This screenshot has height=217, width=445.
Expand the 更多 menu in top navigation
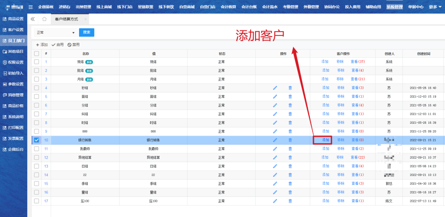tap(434, 7)
